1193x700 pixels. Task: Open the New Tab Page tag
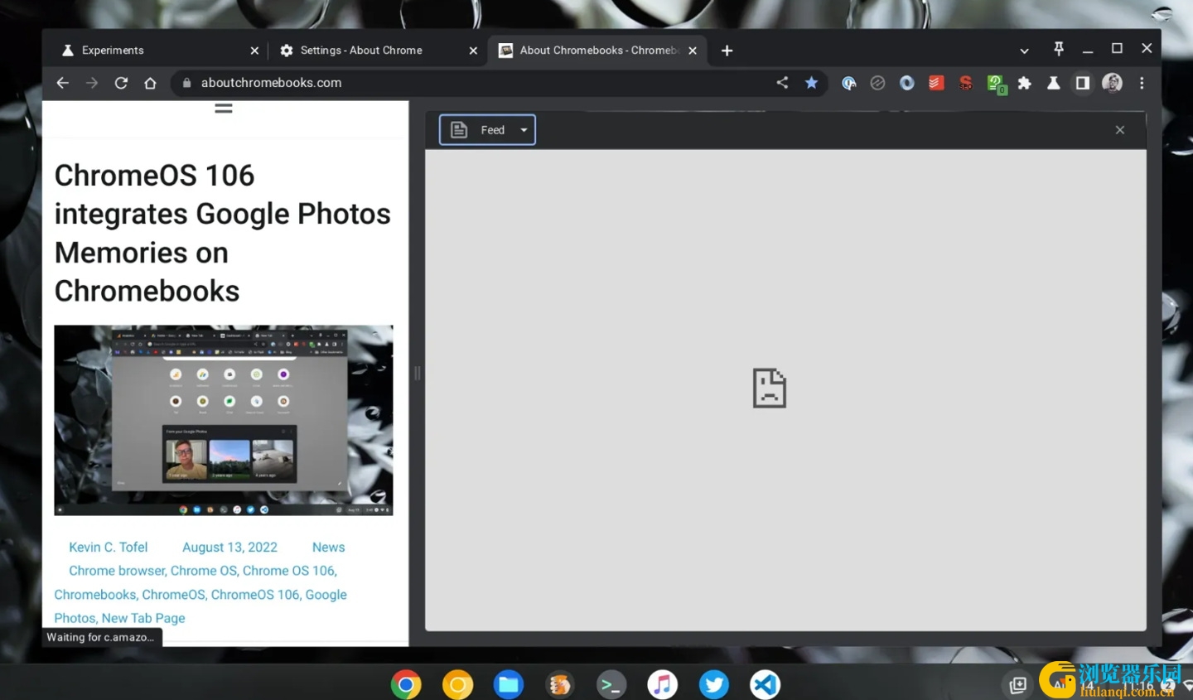[x=143, y=618]
